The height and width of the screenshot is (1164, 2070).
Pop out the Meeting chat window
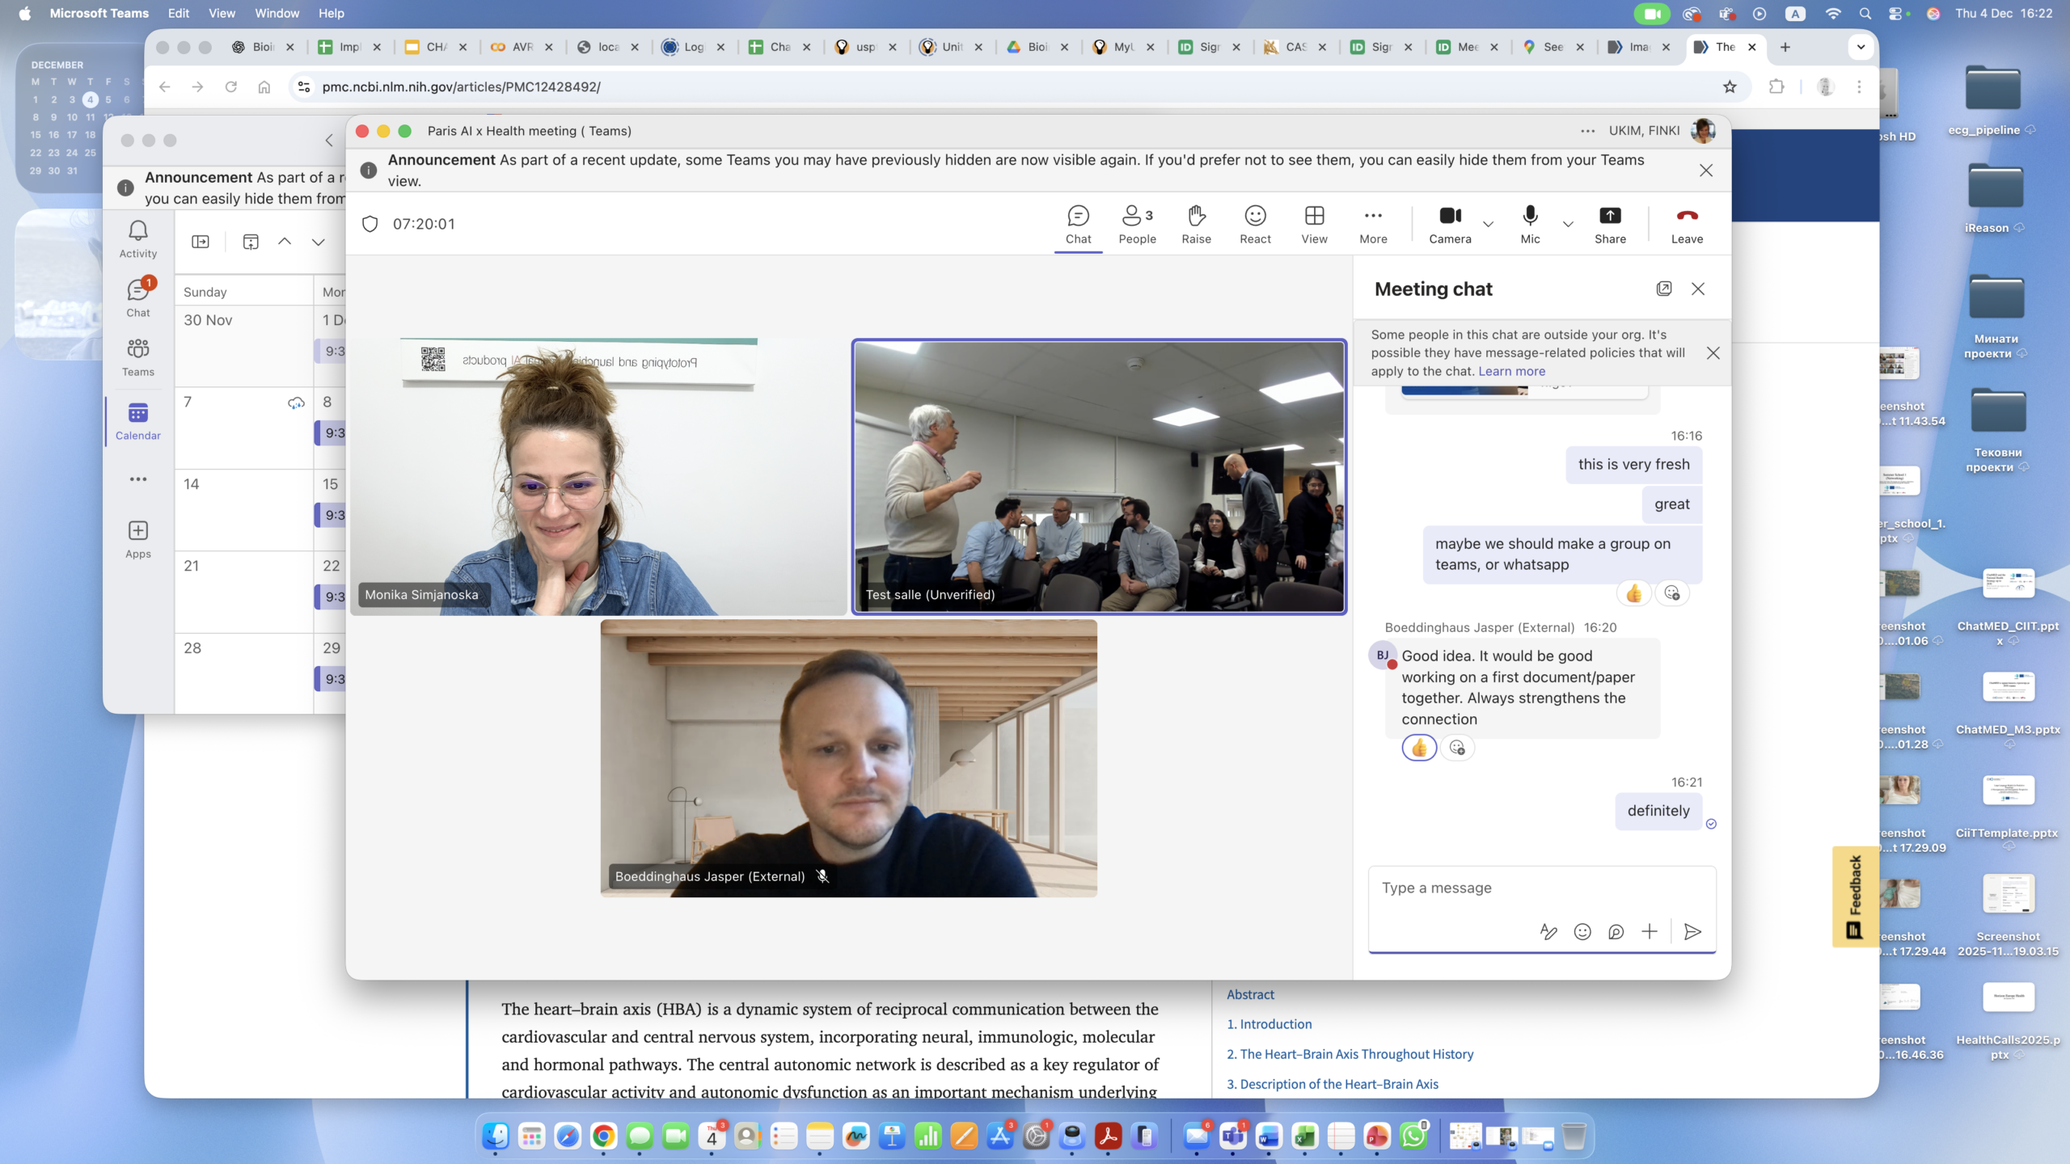click(x=1663, y=289)
